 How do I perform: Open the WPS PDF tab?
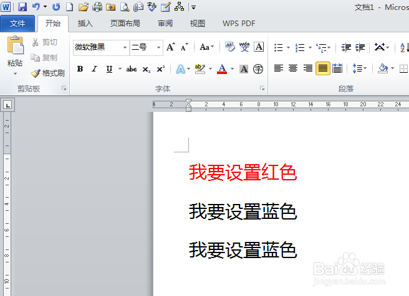coord(239,24)
